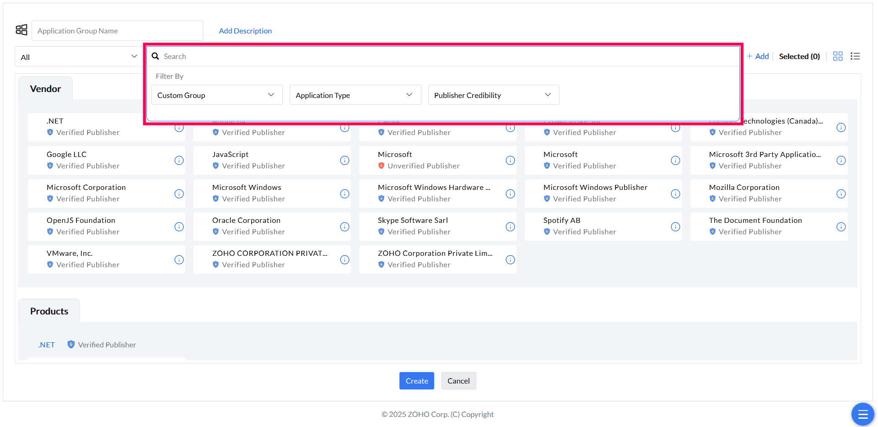Switch to the Vendor tab

45,89
